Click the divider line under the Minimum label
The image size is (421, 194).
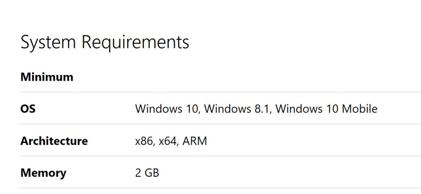210,92
